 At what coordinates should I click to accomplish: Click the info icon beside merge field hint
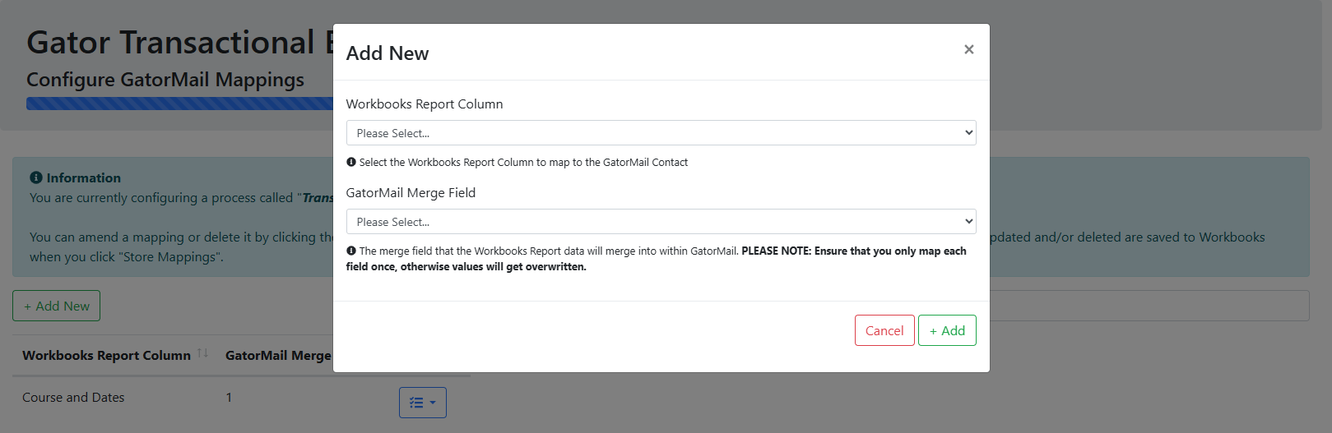351,251
